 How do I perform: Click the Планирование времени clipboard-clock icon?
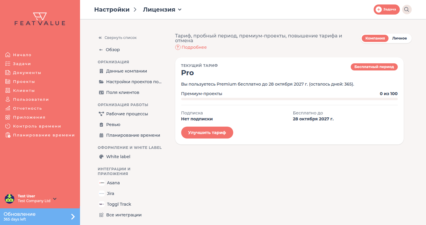[8, 135]
